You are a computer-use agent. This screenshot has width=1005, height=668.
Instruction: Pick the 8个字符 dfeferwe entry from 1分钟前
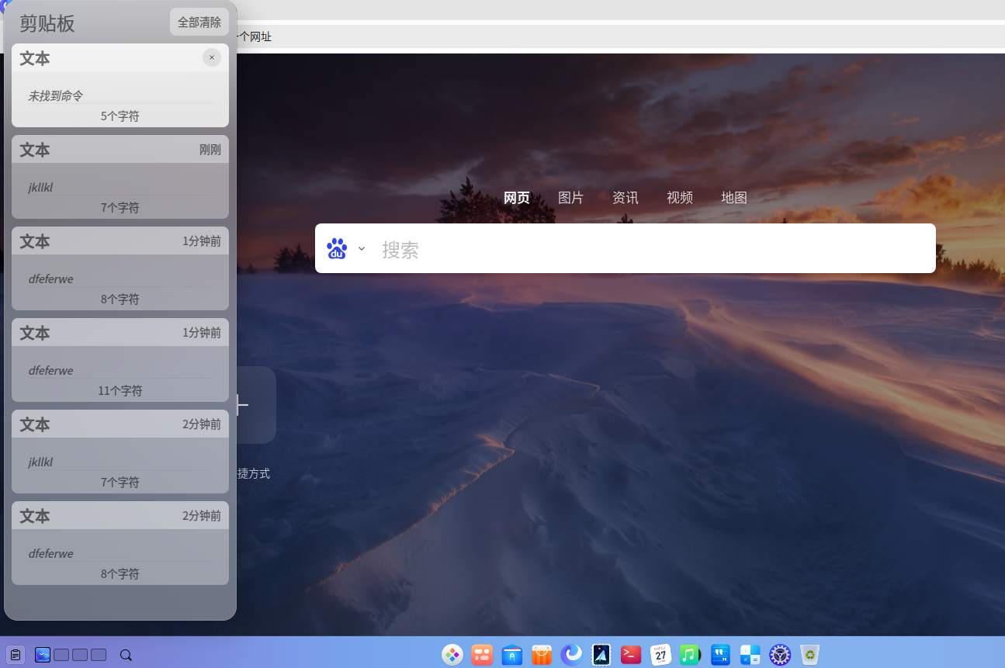pyautogui.click(x=120, y=268)
